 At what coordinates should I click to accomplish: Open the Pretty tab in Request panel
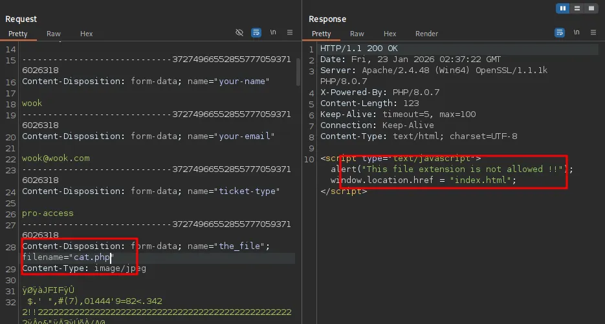click(x=18, y=34)
